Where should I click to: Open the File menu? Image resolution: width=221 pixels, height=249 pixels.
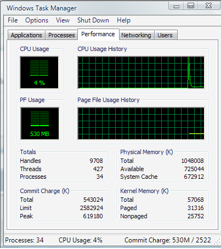[13, 20]
